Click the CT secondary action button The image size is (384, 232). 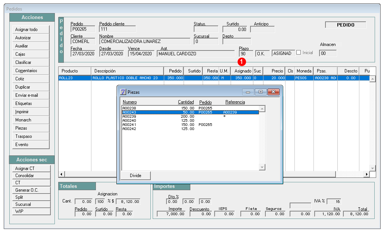[31, 183]
